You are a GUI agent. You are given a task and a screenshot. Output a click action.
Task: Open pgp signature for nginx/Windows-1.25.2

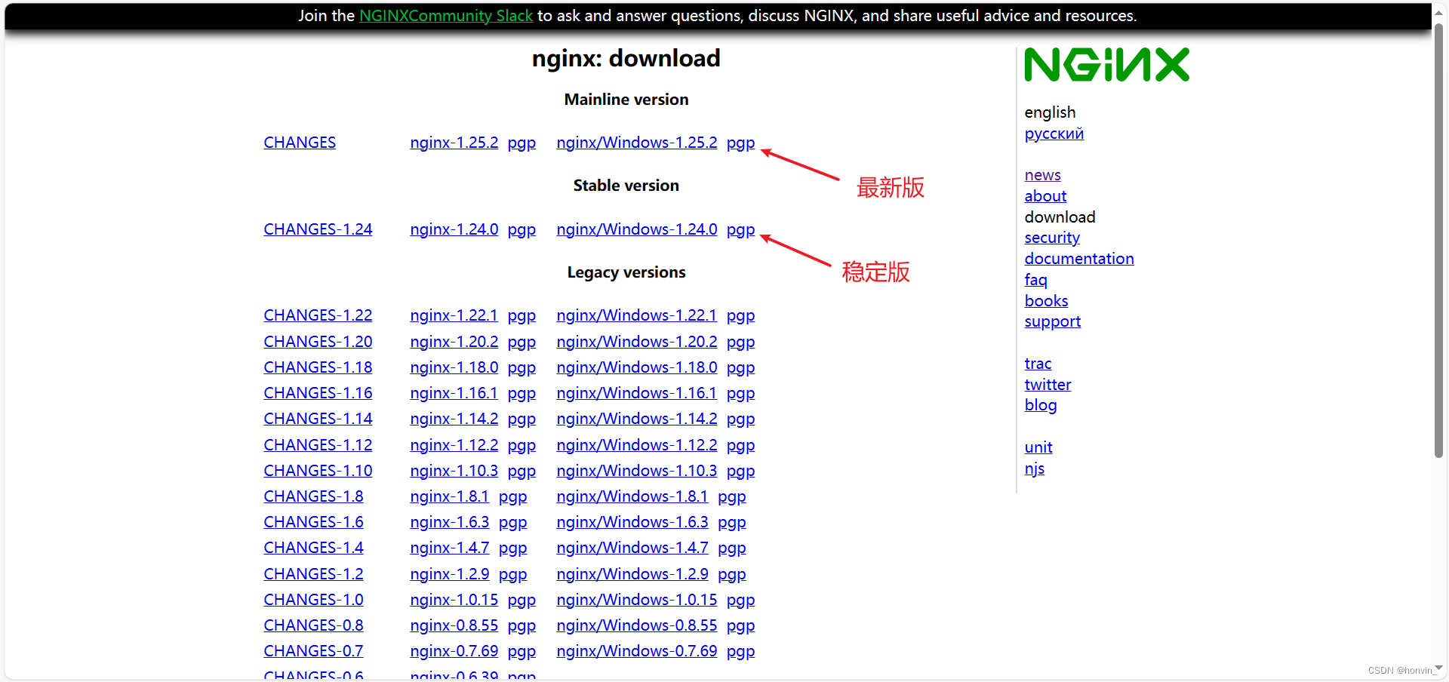click(x=740, y=143)
